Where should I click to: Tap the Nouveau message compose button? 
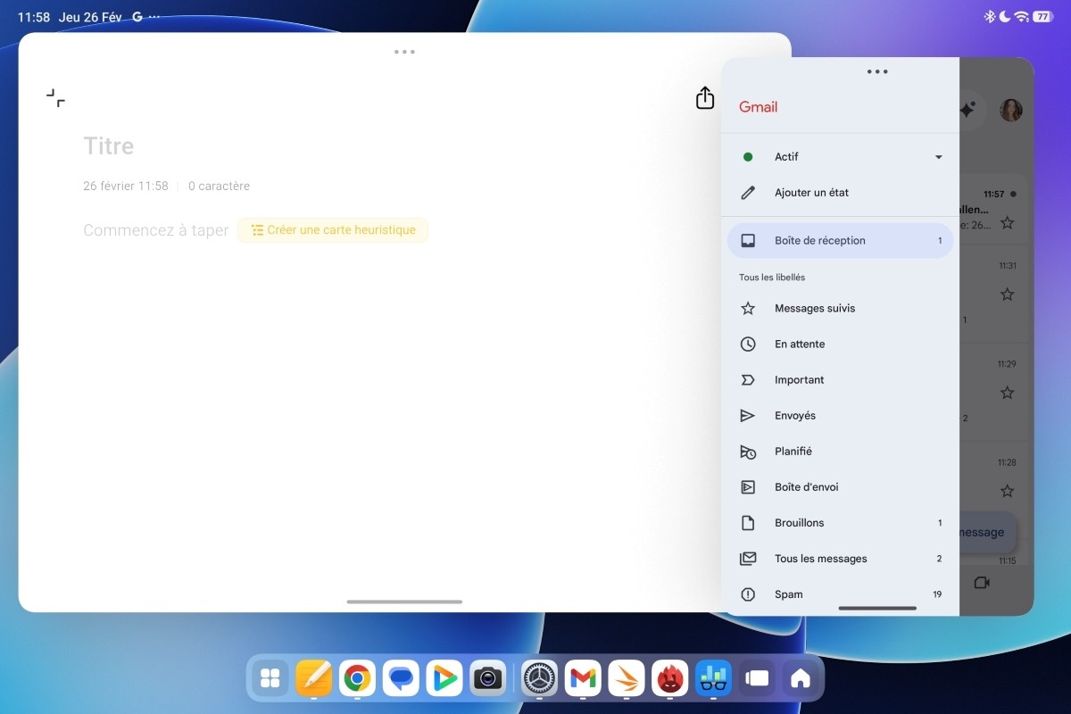coord(982,532)
